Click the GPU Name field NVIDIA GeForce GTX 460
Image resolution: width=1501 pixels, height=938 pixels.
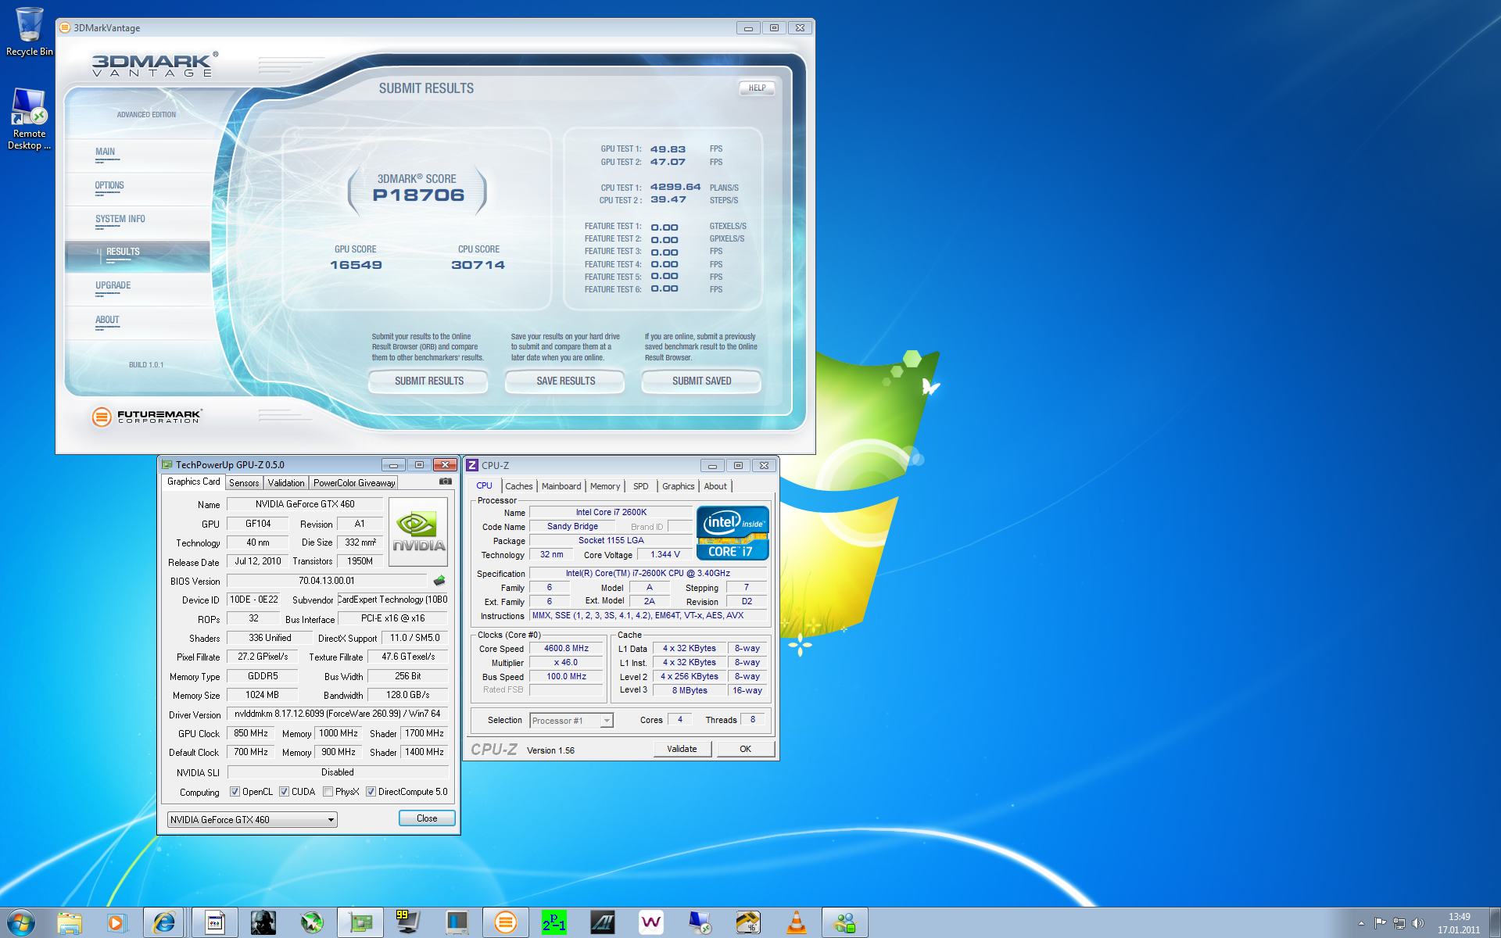pyautogui.click(x=305, y=504)
